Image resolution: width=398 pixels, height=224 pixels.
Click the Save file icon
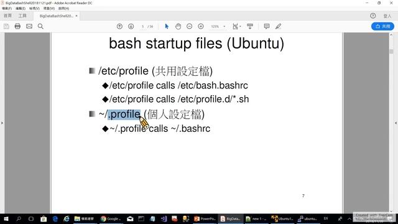tap(6, 26)
